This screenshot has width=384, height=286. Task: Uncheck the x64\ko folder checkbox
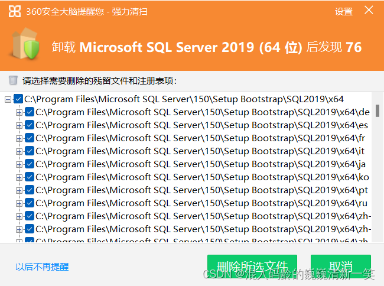tap(30, 177)
